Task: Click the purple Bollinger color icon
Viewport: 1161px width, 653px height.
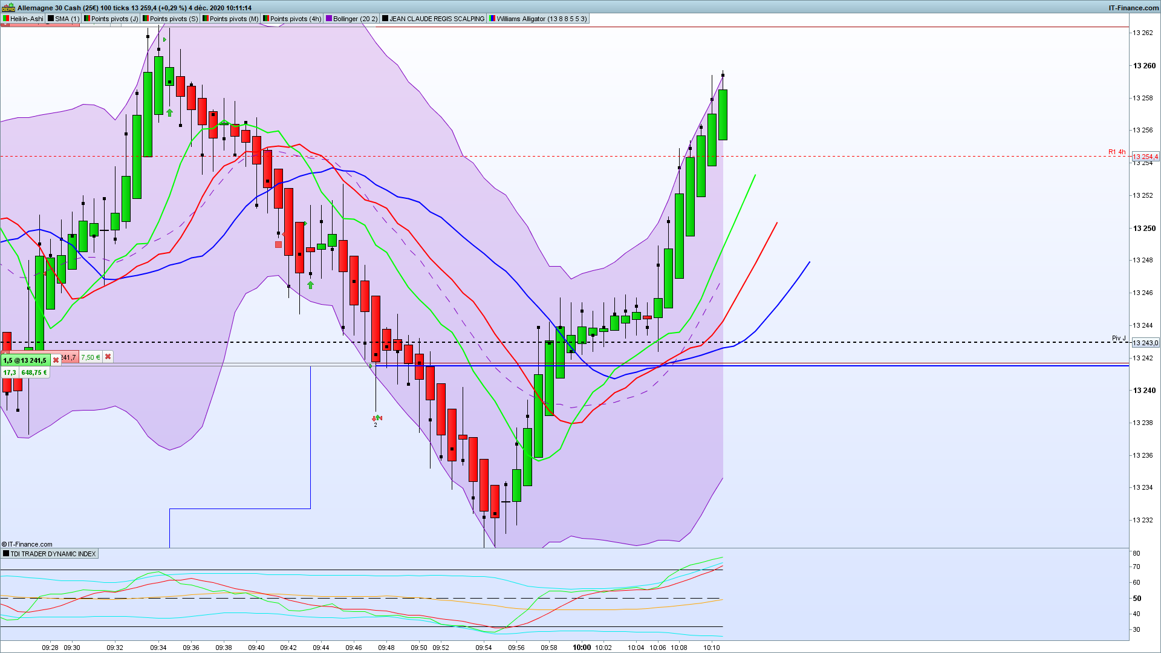Action: pyautogui.click(x=329, y=19)
